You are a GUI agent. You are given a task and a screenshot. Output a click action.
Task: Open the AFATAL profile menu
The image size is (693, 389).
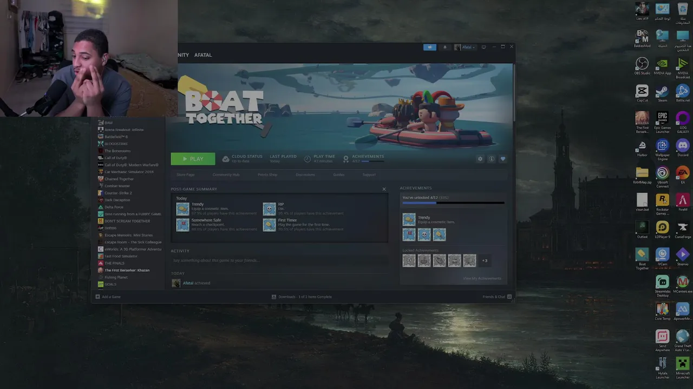pos(203,55)
